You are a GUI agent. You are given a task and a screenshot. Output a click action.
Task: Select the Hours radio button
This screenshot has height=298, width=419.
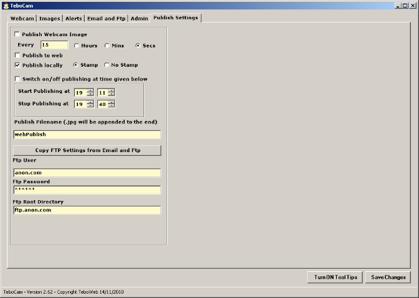click(77, 46)
